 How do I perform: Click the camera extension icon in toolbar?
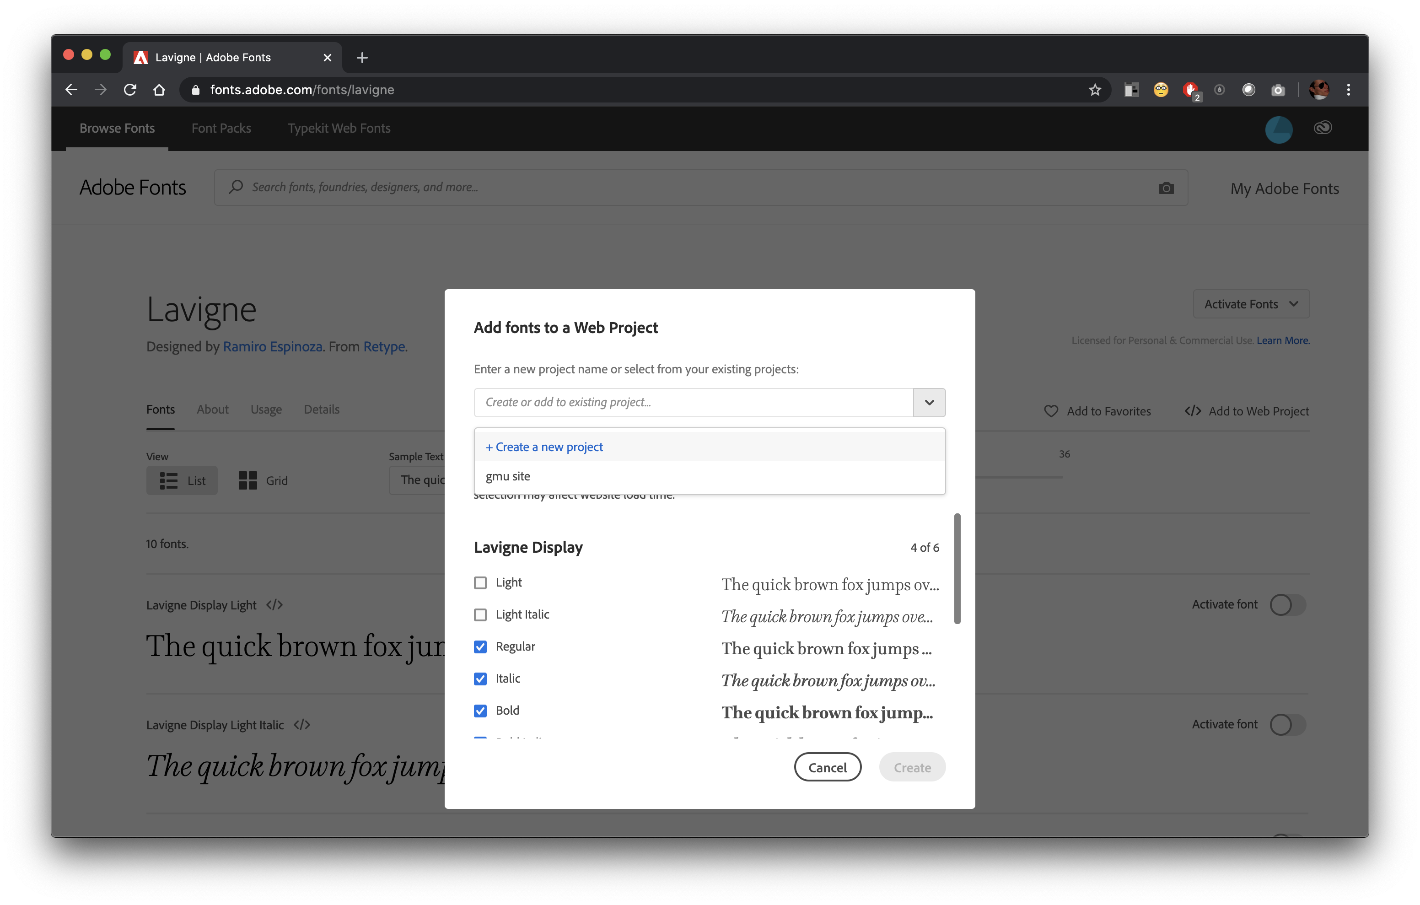tap(1278, 90)
